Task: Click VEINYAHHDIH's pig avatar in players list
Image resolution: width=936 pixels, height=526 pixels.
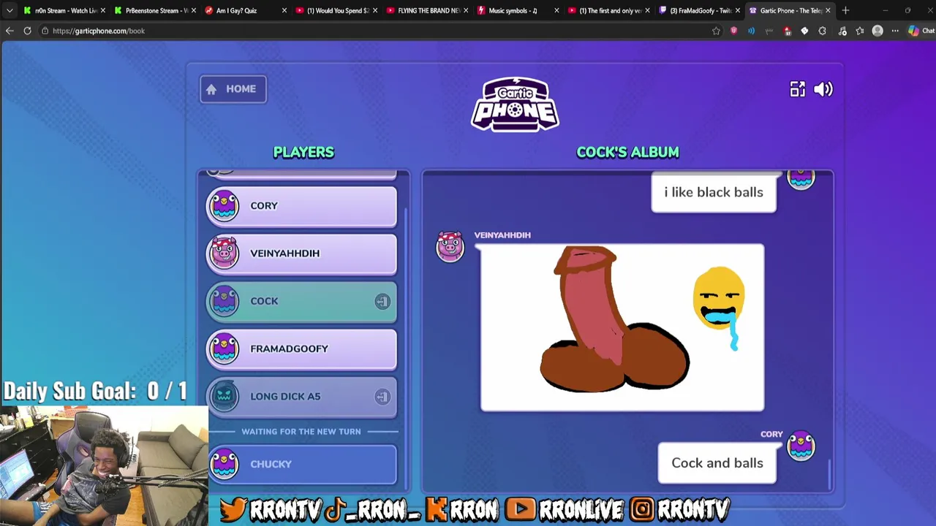Action: tap(224, 252)
